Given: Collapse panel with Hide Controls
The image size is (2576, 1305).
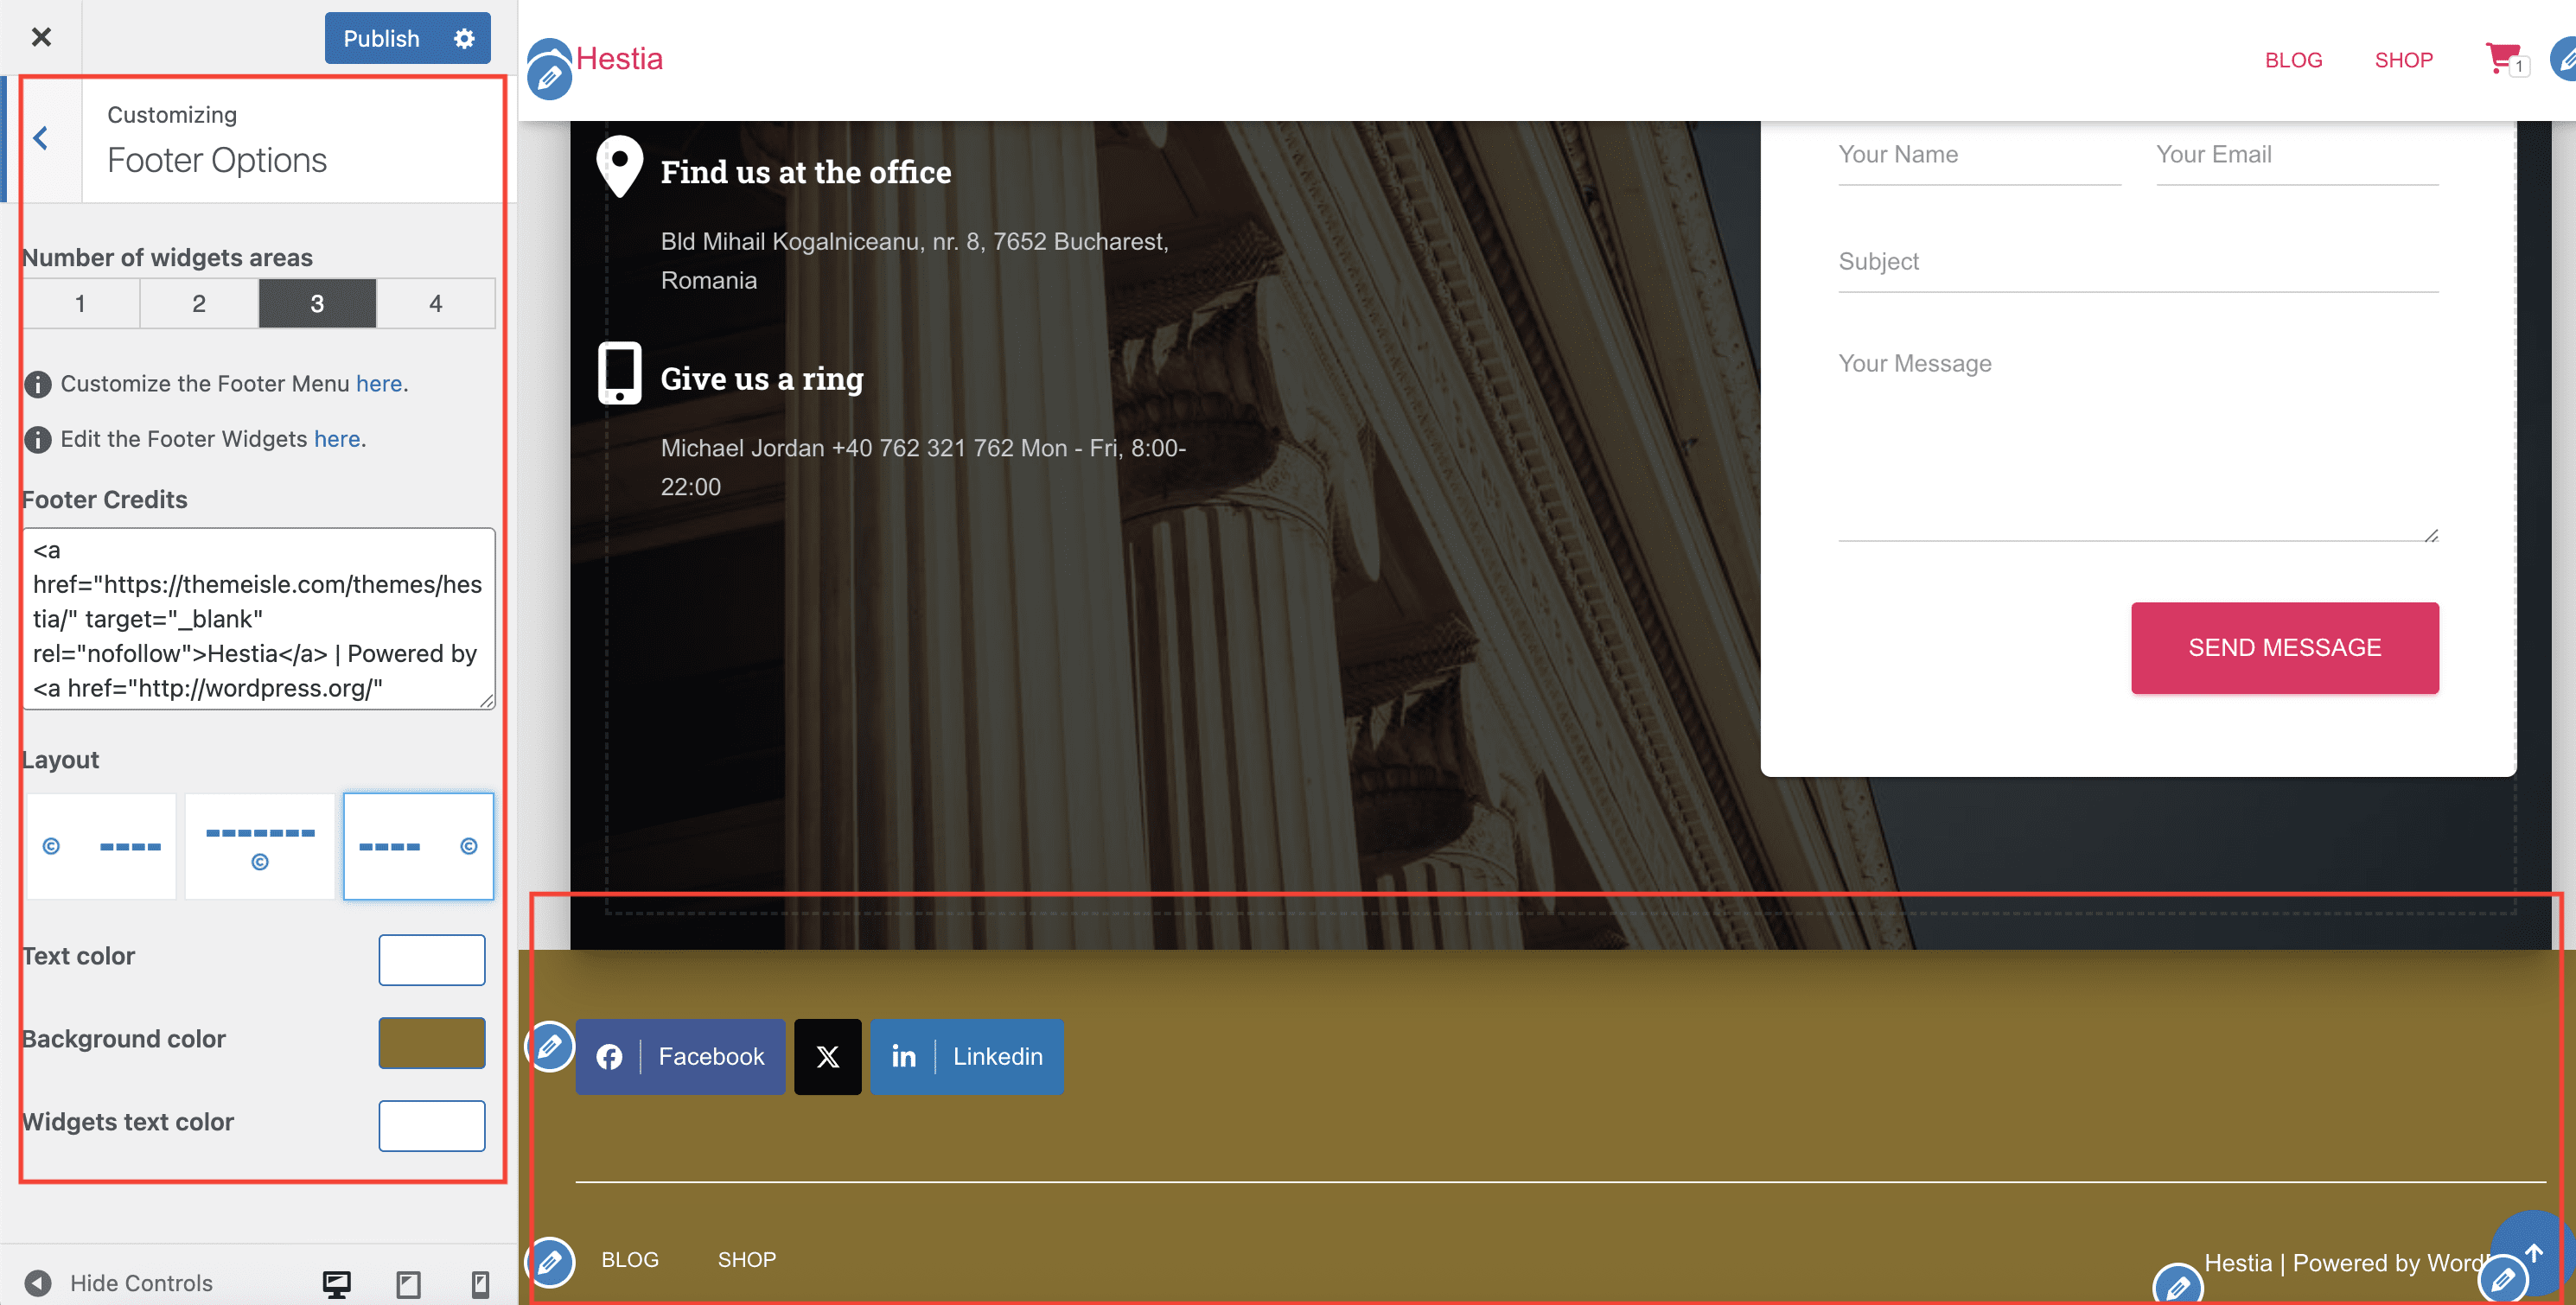Looking at the screenshot, I should pyautogui.click(x=118, y=1283).
